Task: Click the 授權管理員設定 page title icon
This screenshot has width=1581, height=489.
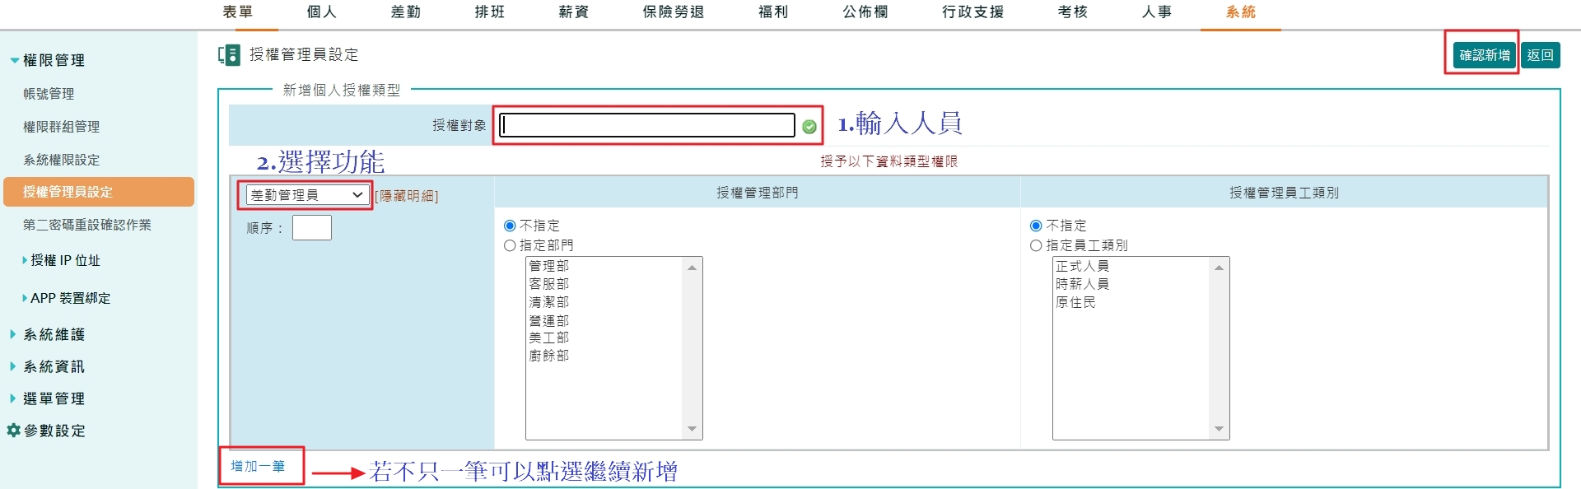Action: [229, 55]
